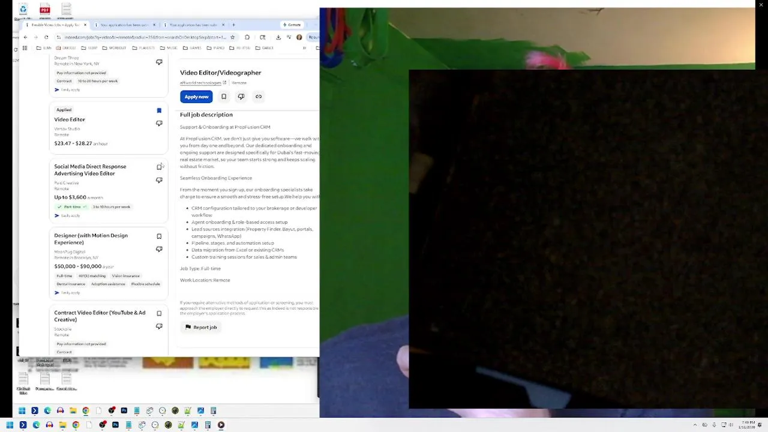Open the Chrome profile avatar
The image size is (768, 432).
[x=299, y=37]
